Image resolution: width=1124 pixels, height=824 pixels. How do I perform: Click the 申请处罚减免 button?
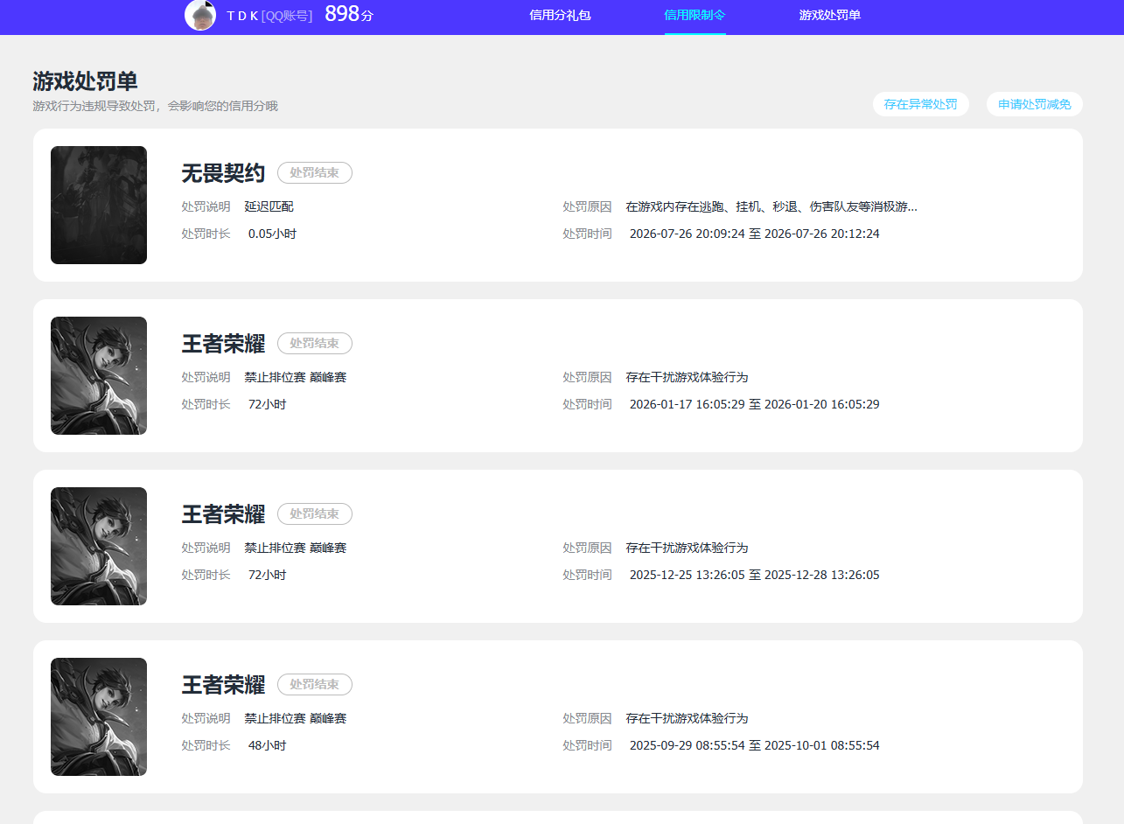[1034, 104]
